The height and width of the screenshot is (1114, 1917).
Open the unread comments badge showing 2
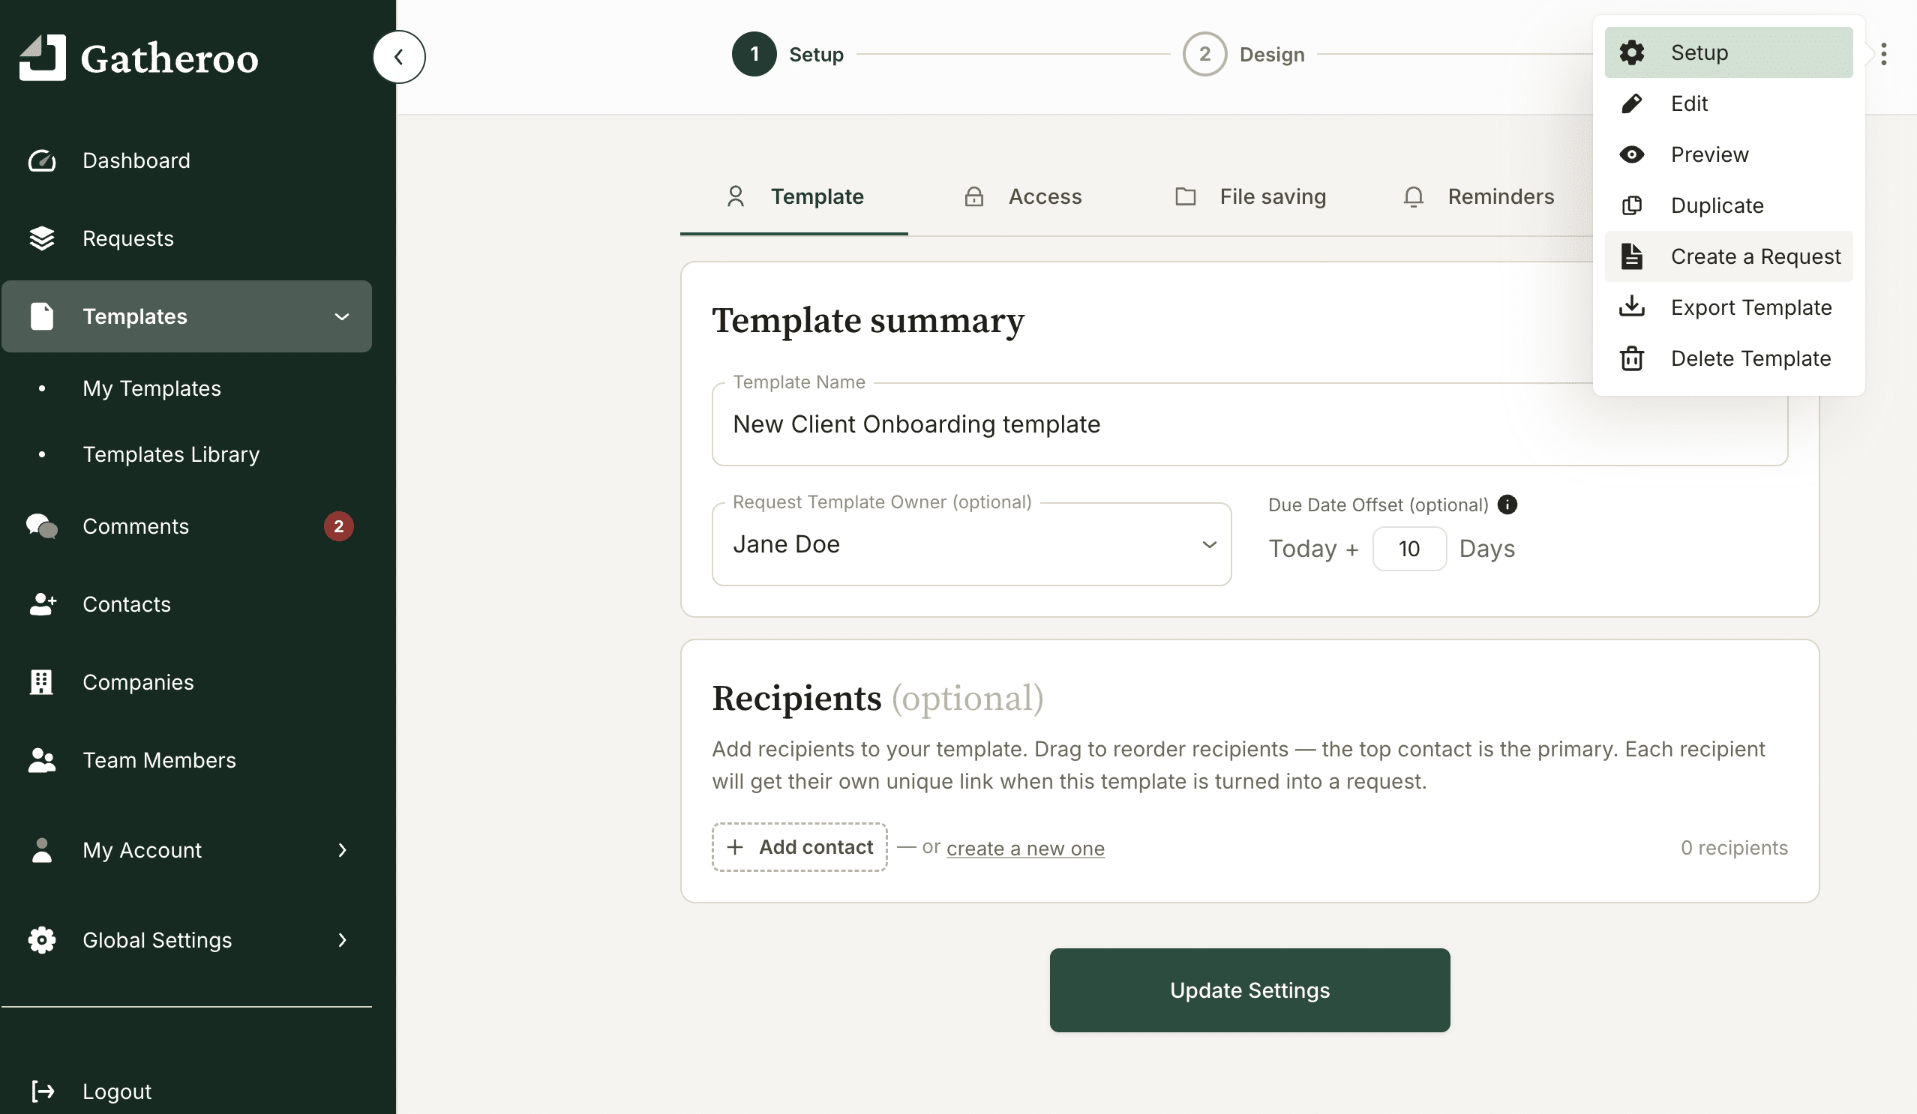pos(338,526)
